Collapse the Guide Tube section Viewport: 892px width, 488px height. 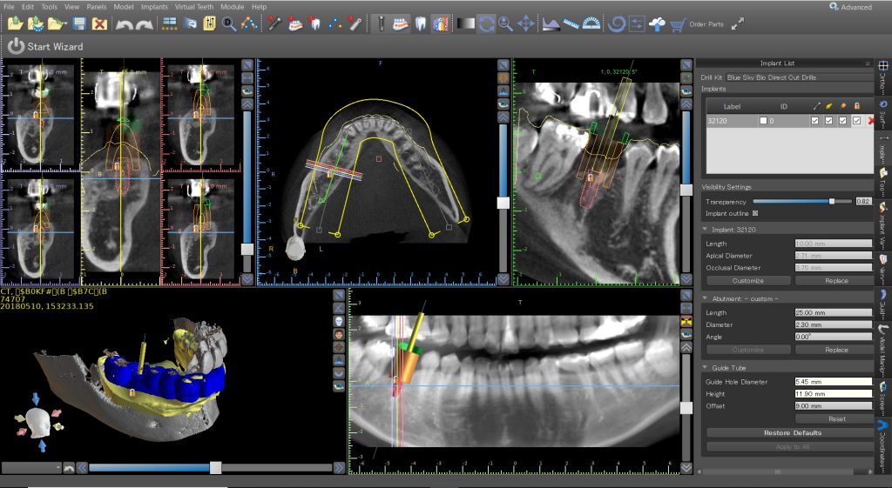706,367
